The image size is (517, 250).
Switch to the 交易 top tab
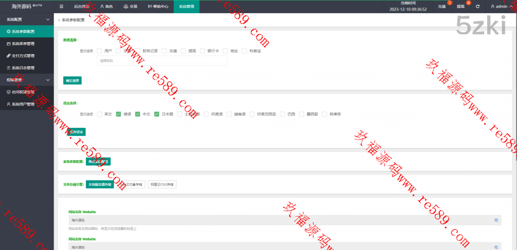(131, 7)
